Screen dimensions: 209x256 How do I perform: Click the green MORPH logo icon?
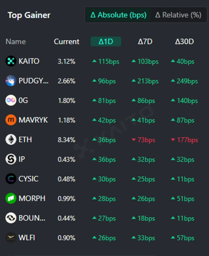(11, 198)
